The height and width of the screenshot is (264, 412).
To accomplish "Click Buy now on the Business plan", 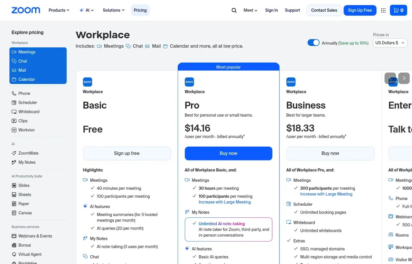I will click(x=330, y=153).
